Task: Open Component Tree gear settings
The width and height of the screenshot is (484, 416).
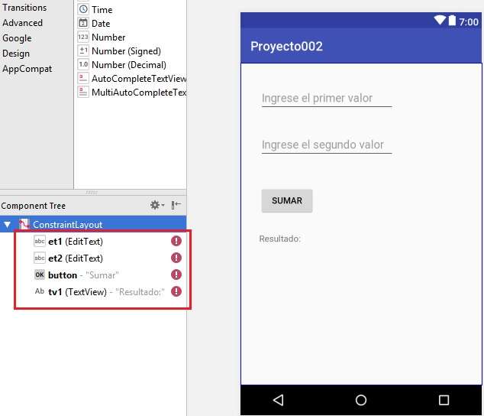Action: pyautogui.click(x=156, y=205)
